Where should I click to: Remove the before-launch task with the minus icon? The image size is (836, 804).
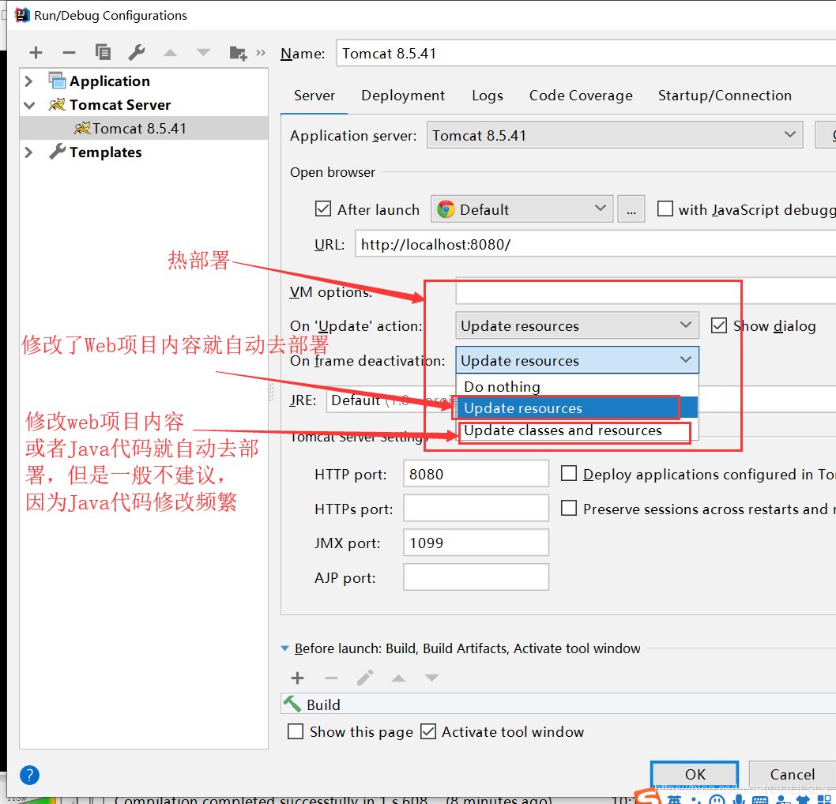point(331,678)
